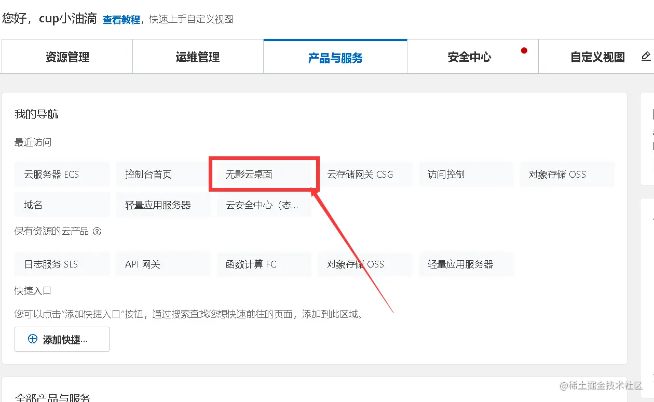Go to 控制台首页
The width and height of the screenshot is (654, 402).
[163, 175]
